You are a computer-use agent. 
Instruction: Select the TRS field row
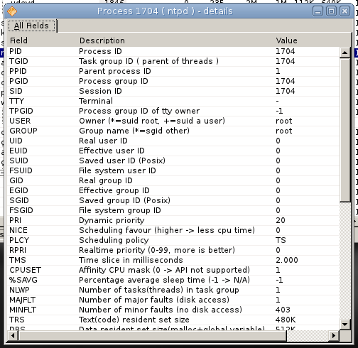(x=173, y=320)
